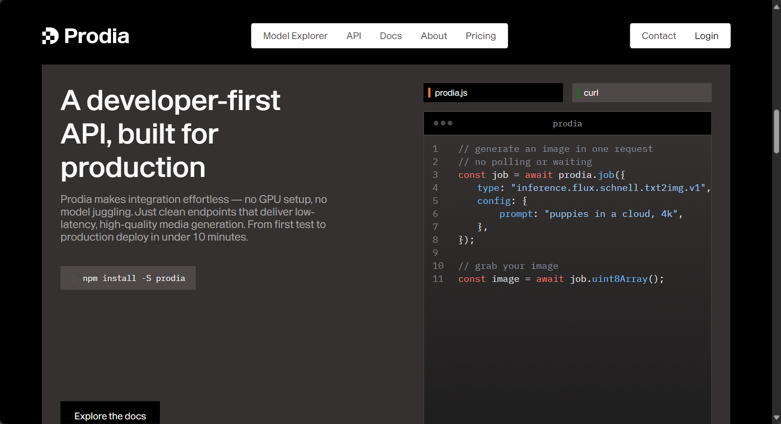Click the 'const job = await prodia.job({' line
Screen dimensions: 781x424
(542, 175)
